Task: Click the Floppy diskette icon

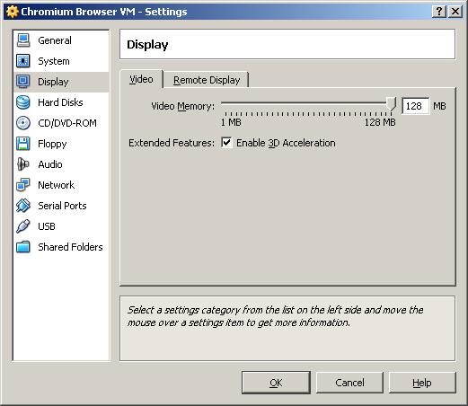Action: pyautogui.click(x=23, y=144)
